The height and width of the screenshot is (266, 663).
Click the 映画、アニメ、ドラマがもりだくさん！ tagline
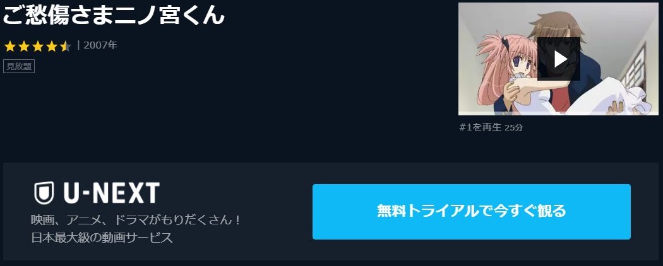pyautogui.click(x=136, y=221)
